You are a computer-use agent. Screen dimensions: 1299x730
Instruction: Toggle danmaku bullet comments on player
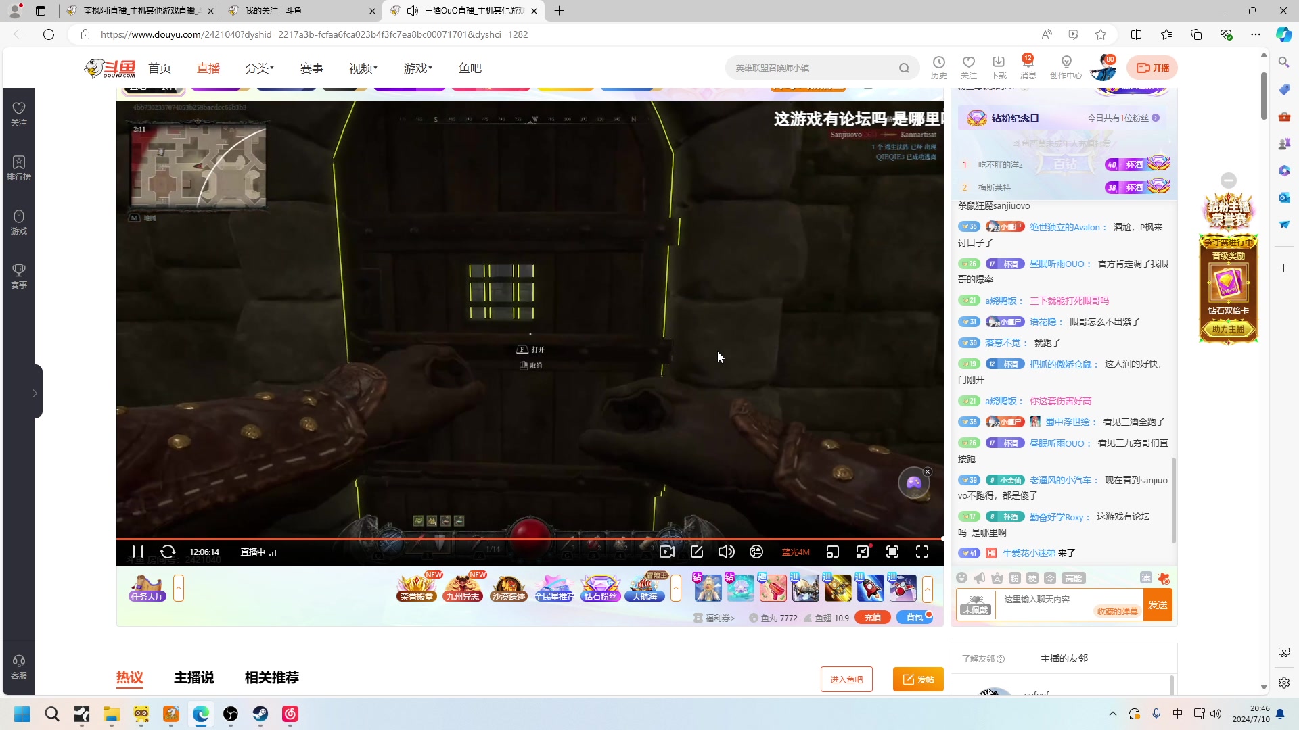[x=756, y=552]
